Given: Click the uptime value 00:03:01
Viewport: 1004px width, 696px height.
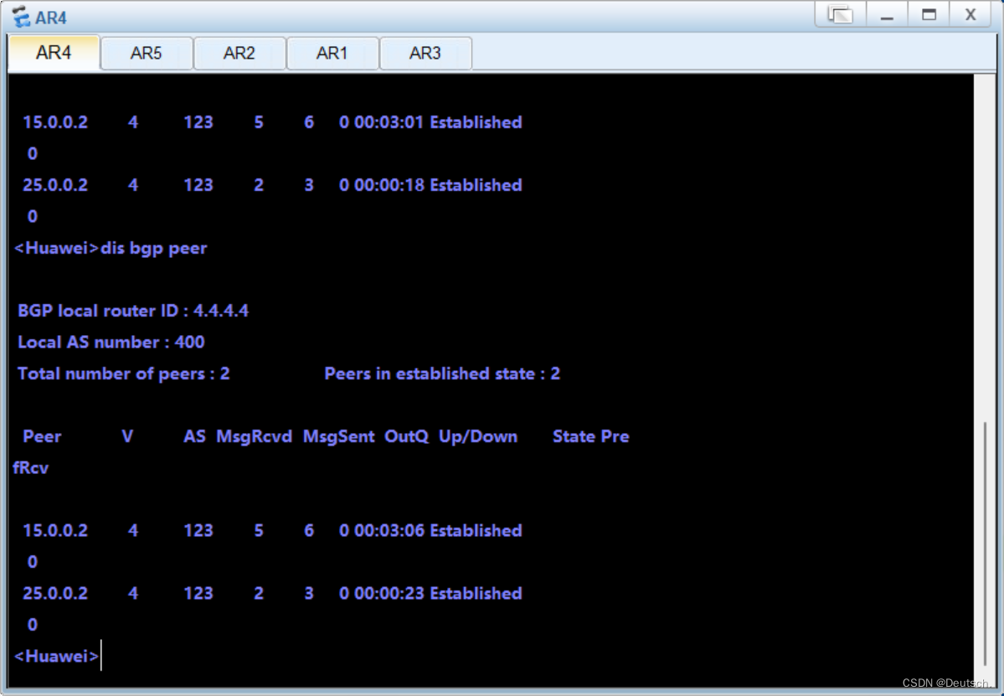Looking at the screenshot, I should tap(389, 122).
